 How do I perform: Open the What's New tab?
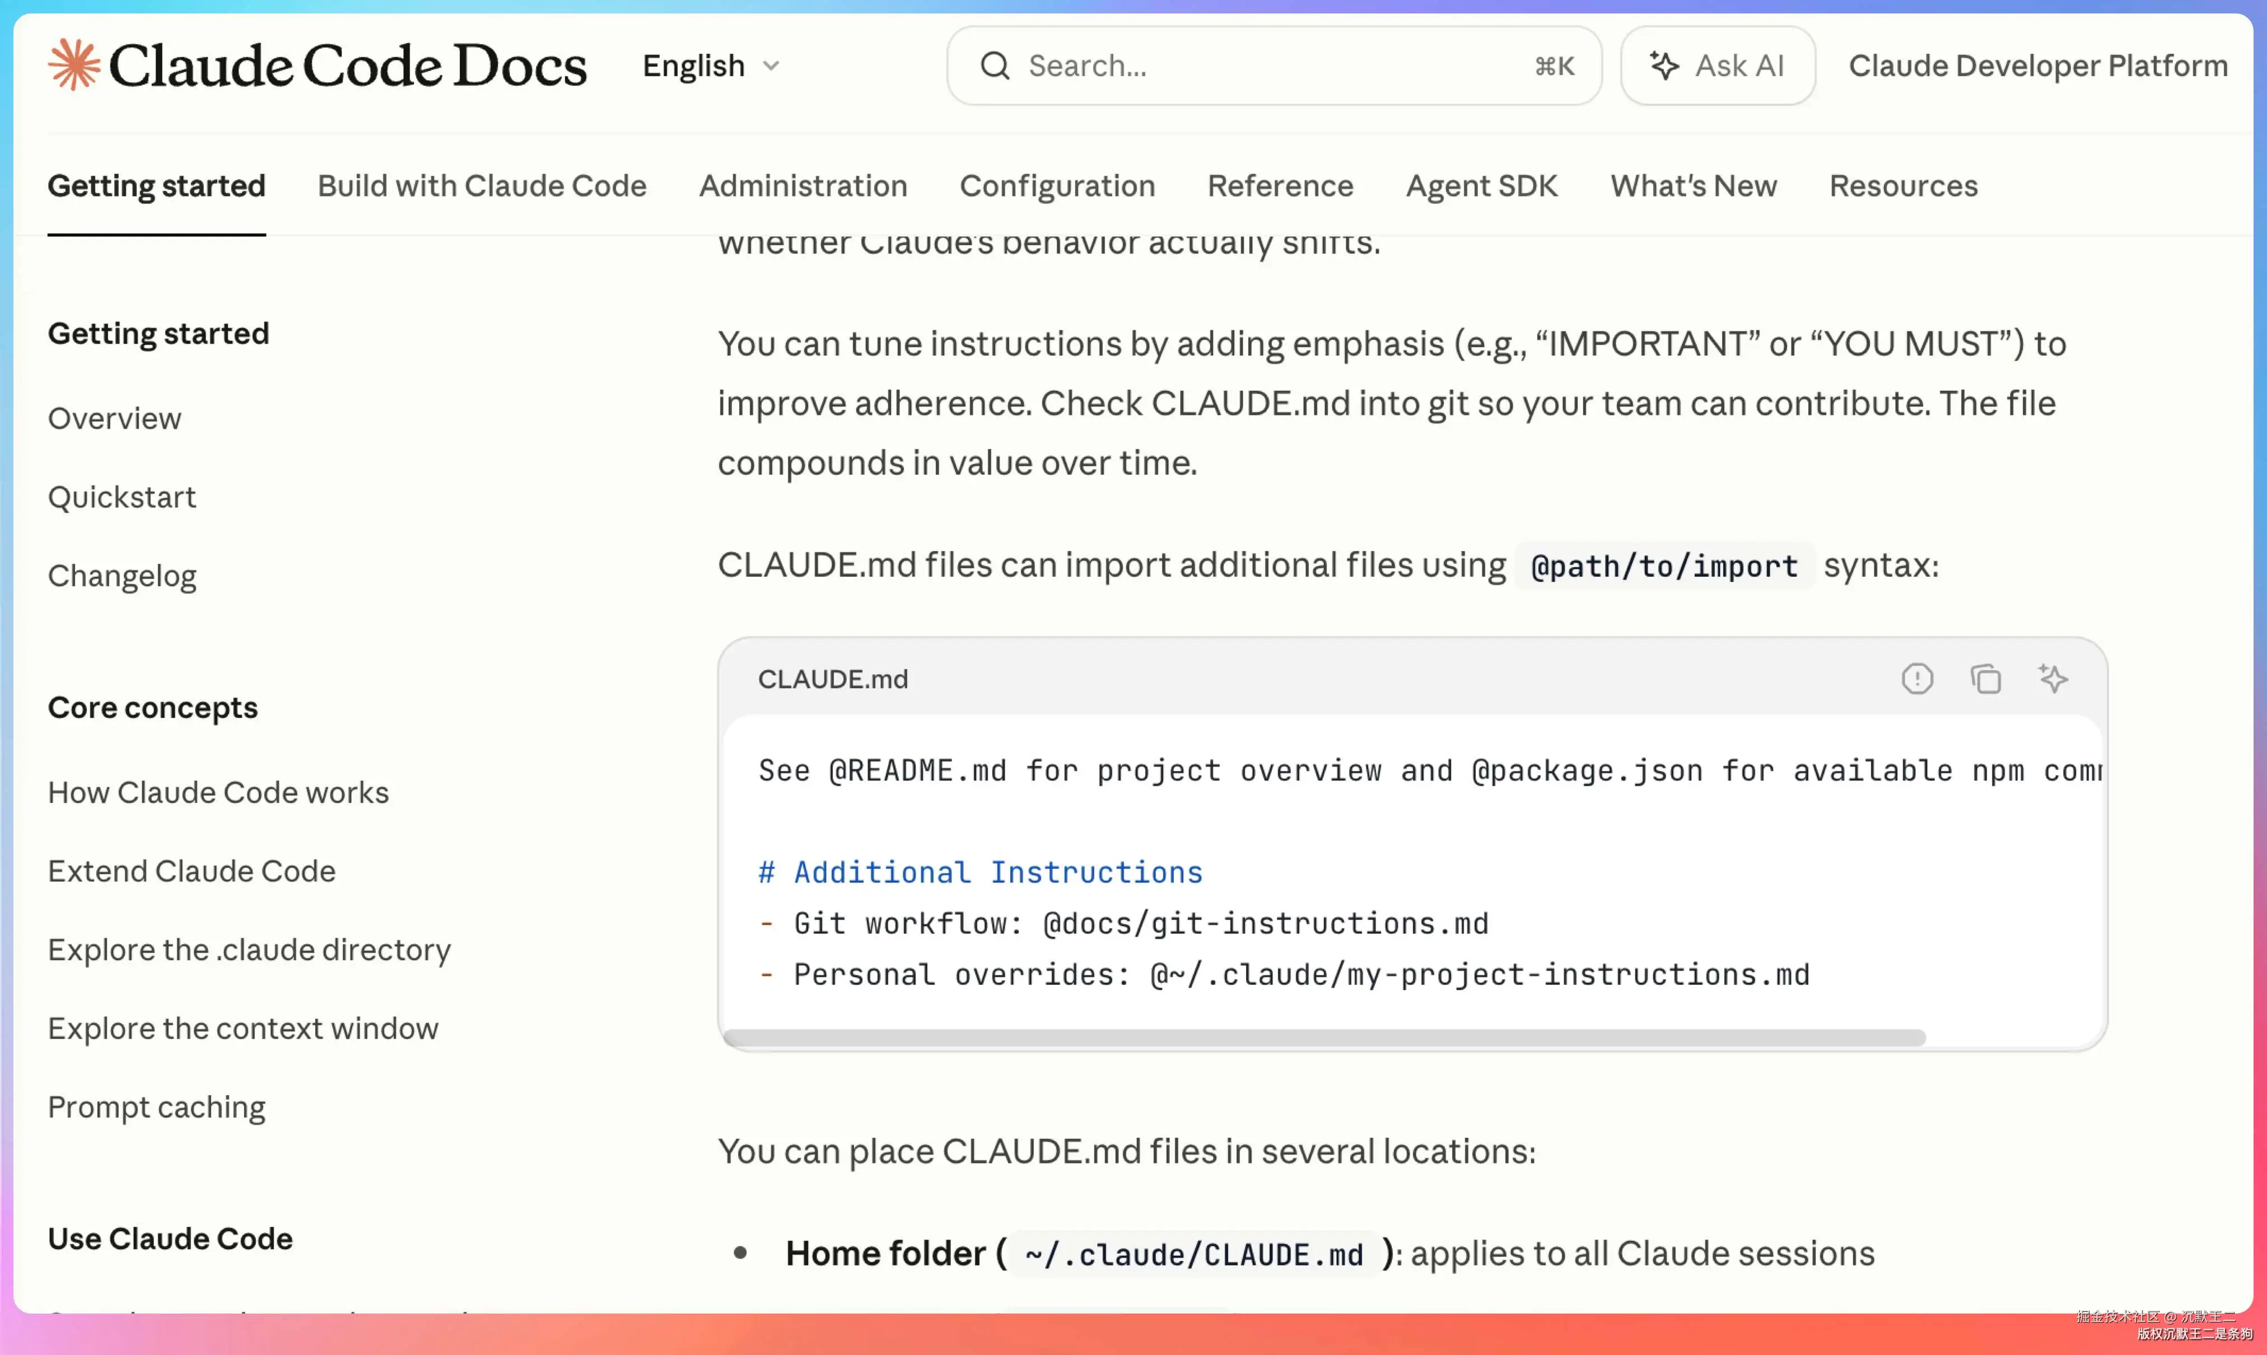click(1694, 185)
